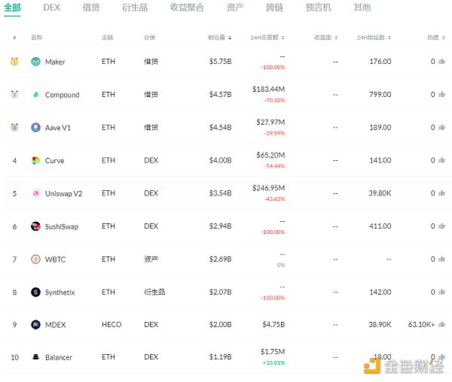Sort by the 24H交易额 column
Screen dimensions: 452x382
tap(269, 38)
